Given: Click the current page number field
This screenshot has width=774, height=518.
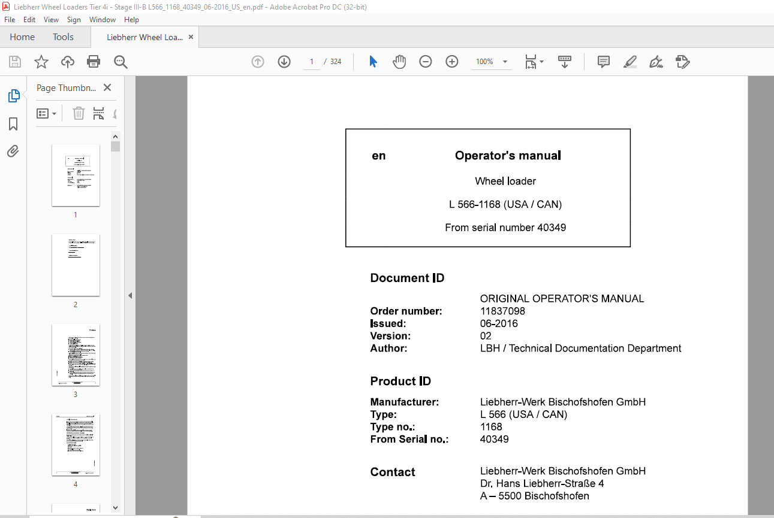Looking at the screenshot, I should pyautogui.click(x=312, y=62).
